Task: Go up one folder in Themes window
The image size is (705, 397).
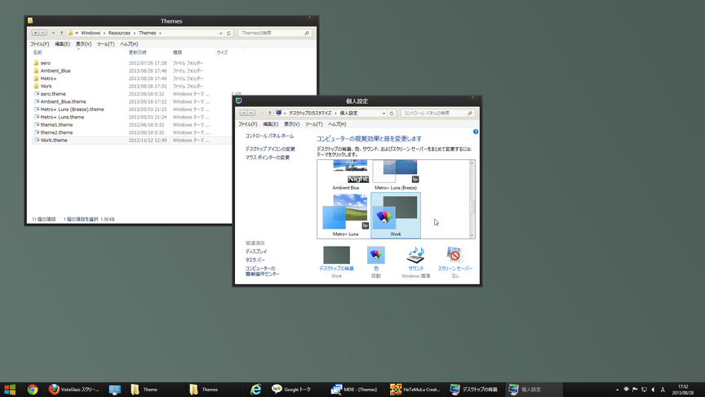Action: 61,33
